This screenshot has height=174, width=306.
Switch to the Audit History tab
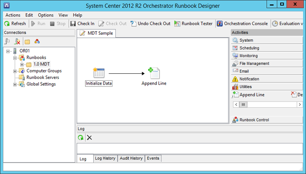131,158
